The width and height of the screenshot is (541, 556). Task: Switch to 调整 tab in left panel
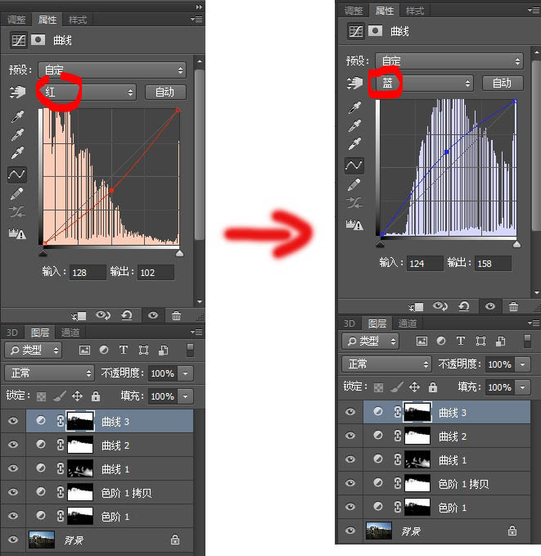tap(16, 20)
